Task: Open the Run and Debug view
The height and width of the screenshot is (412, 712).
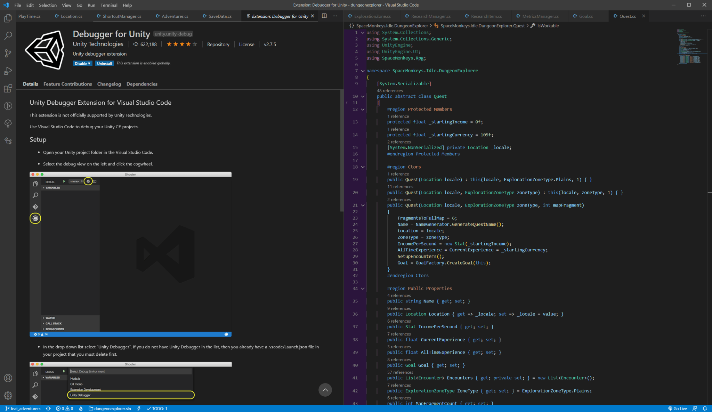Action: pos(8,71)
